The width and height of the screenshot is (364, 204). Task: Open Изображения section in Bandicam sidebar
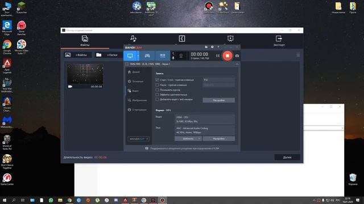point(138,100)
